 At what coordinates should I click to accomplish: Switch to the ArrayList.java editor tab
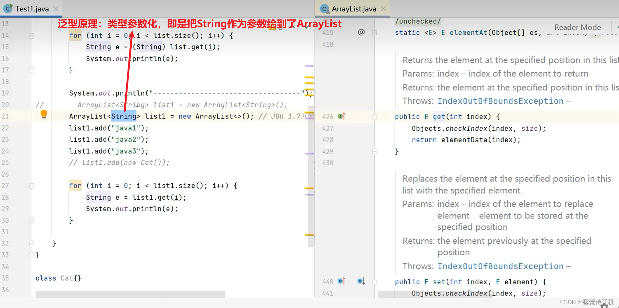click(353, 9)
